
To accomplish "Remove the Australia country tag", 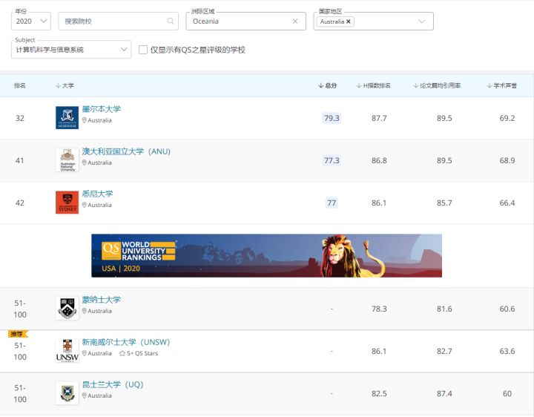I will coord(349,22).
